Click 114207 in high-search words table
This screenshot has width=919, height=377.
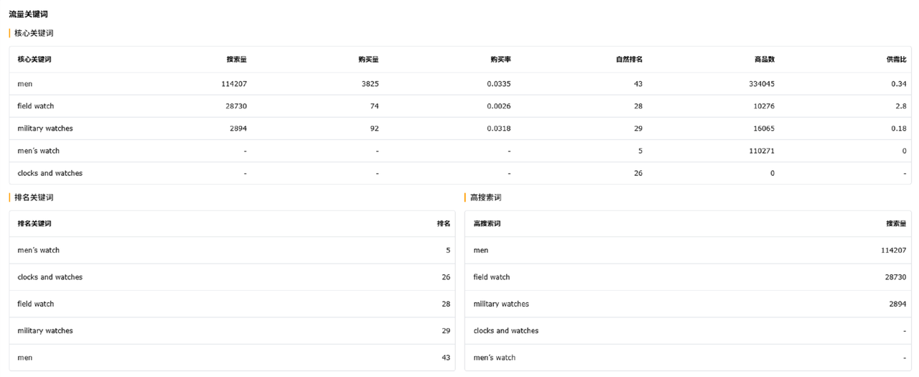click(x=893, y=251)
